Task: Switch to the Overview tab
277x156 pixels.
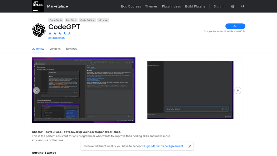Action: coord(38,49)
